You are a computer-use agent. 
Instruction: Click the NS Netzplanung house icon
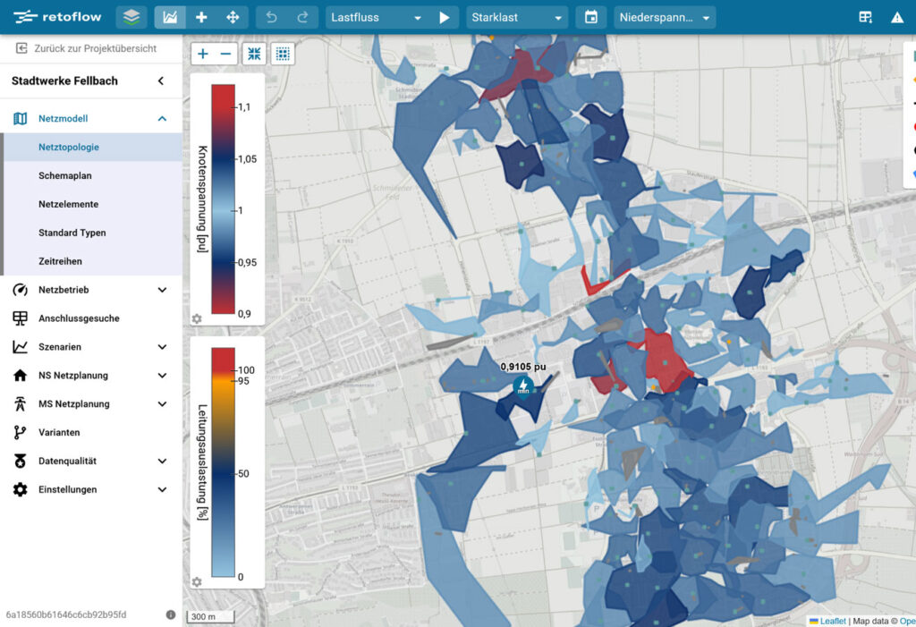pos(20,375)
